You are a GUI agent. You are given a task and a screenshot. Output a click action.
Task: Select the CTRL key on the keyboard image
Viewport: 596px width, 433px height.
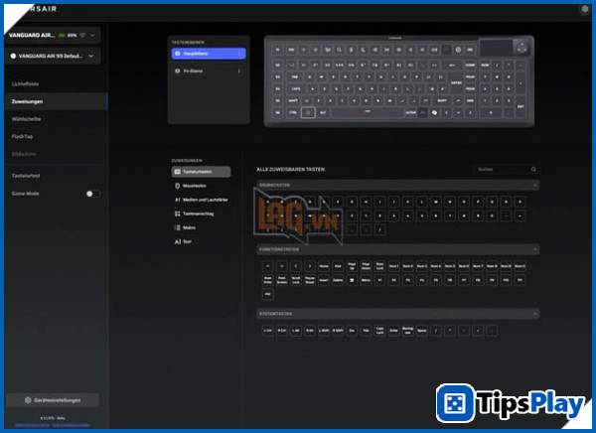click(293, 112)
